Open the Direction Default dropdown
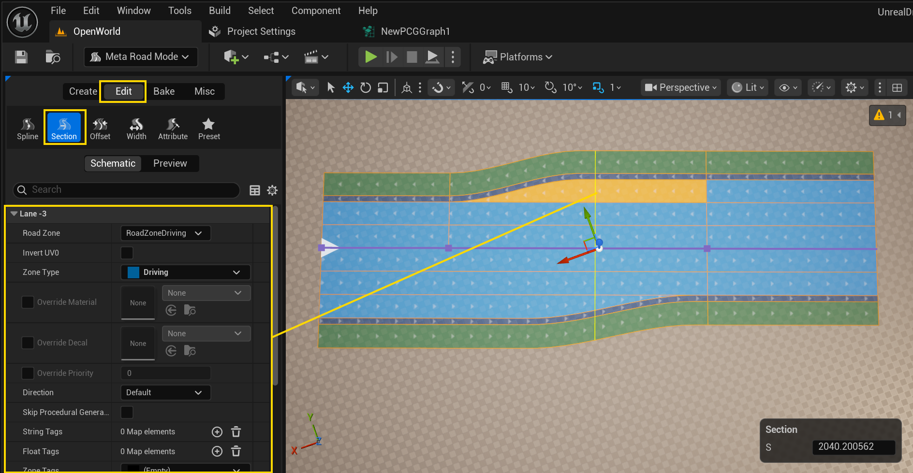Image resolution: width=913 pixels, height=473 pixels. [x=165, y=393]
